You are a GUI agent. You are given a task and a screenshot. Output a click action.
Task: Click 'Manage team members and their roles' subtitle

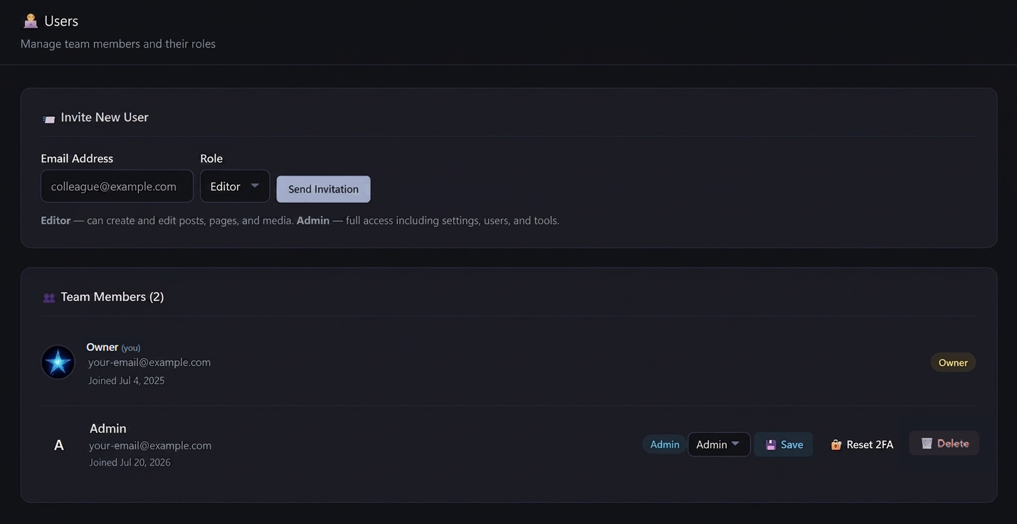pos(118,43)
